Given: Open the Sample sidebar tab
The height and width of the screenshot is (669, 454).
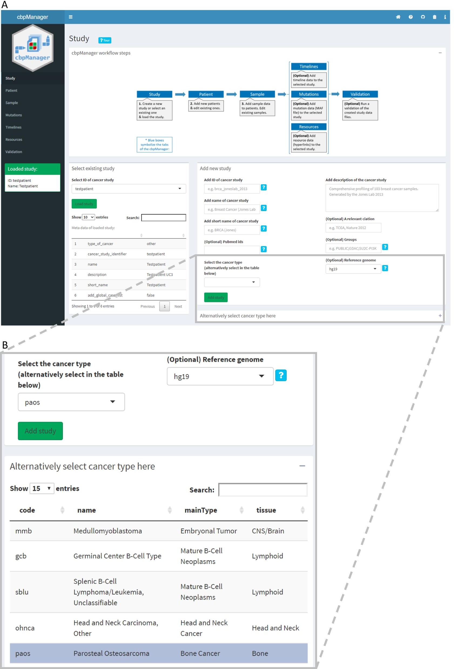Looking at the screenshot, I should [x=32, y=103].
